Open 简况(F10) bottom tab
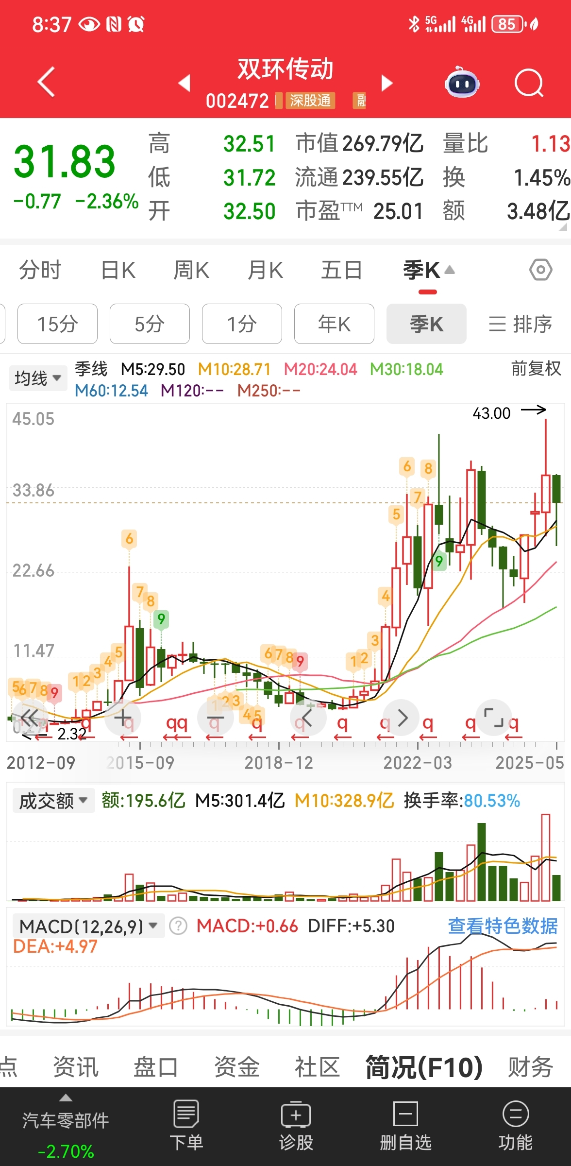 (424, 1067)
